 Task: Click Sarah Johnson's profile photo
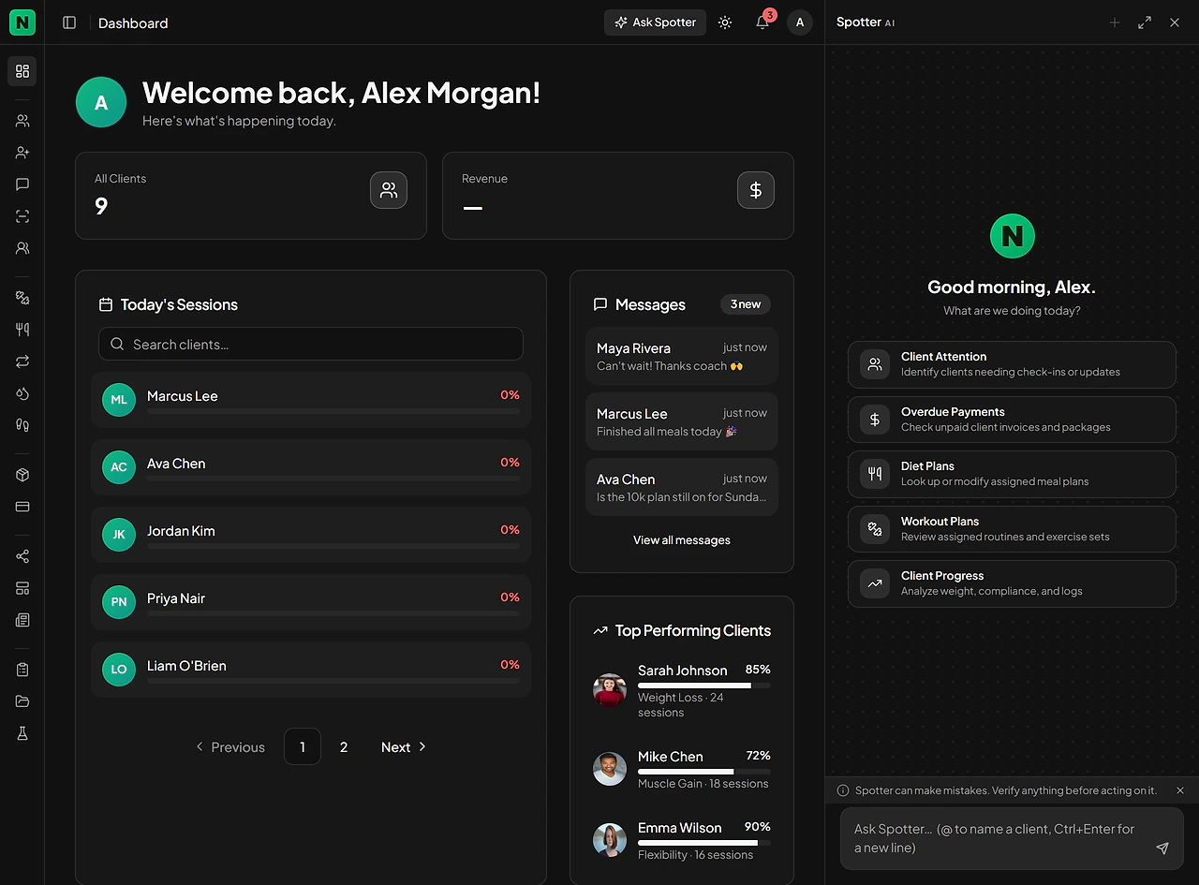610,690
